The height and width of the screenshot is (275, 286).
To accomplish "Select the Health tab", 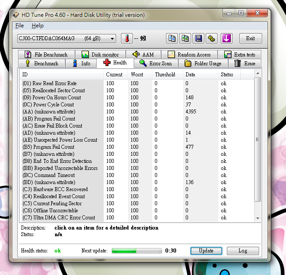I will 115,63.
